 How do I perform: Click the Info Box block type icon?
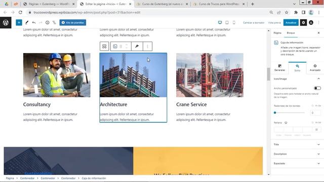point(115,46)
